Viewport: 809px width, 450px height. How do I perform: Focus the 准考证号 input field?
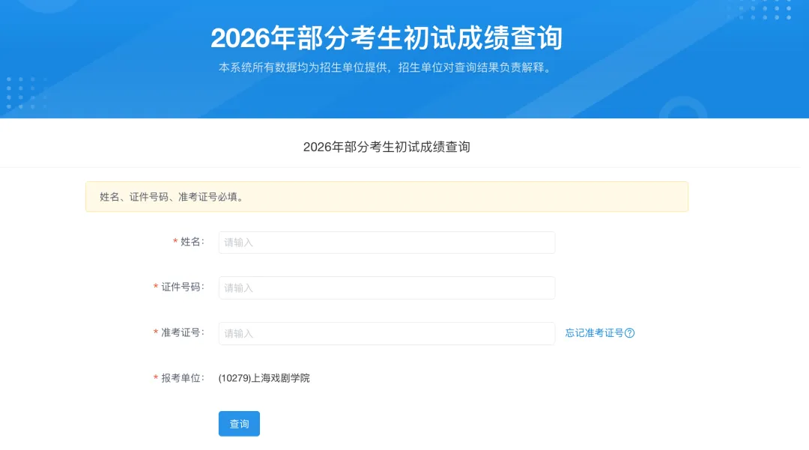click(387, 333)
